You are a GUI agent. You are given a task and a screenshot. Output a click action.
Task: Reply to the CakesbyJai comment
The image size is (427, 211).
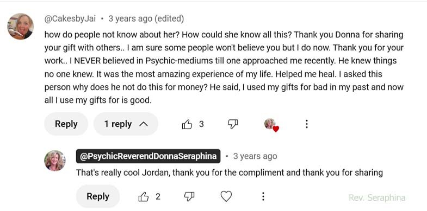pyautogui.click(x=66, y=124)
